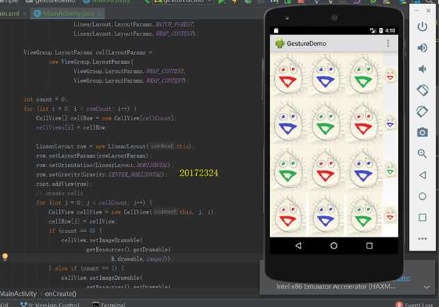439x307 pixels.
Task: Activate the emulator zoom magnifier icon
Action: [x=422, y=153]
